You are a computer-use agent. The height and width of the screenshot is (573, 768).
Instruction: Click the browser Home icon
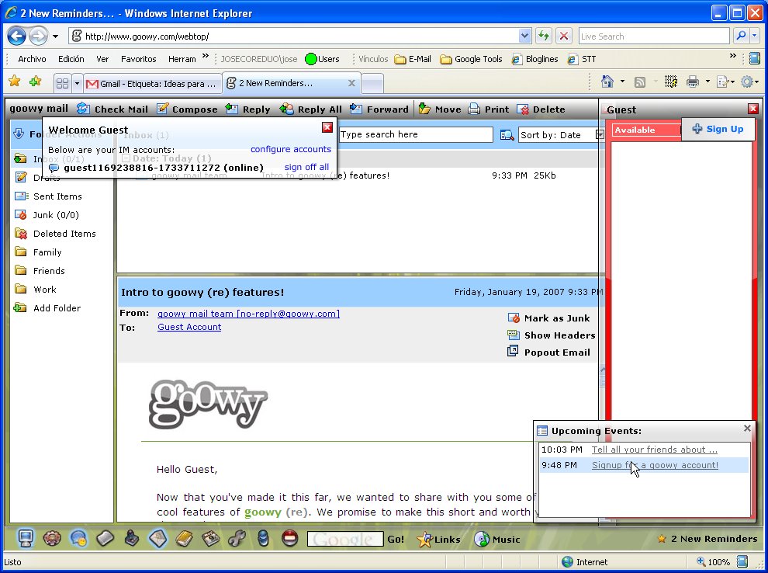click(607, 82)
